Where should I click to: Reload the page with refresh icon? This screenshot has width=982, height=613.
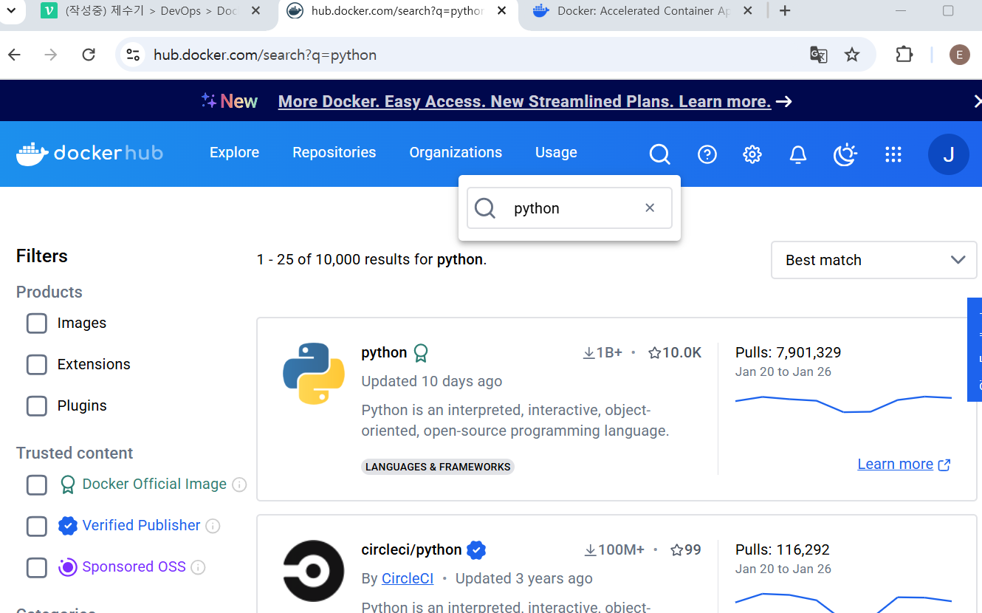click(x=89, y=55)
